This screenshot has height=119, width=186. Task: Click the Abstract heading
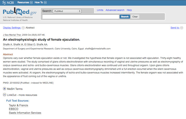click(x=8, y=54)
